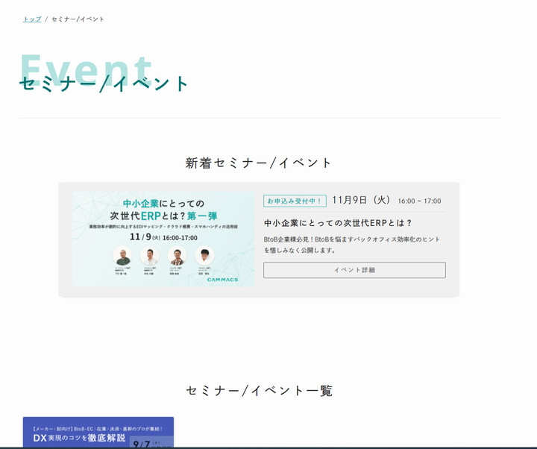Open the トップ breadcrumb link
The image size is (537, 449).
[x=32, y=19]
